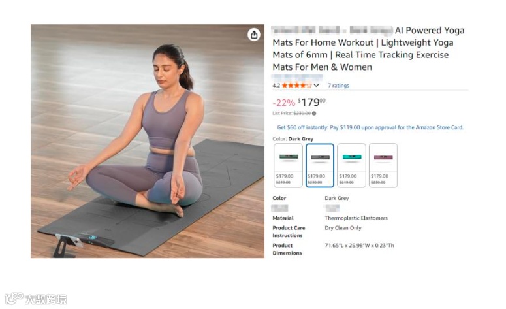Click the Amazon Store Card offer link
The height and width of the screenshot is (309, 506).
pos(370,127)
